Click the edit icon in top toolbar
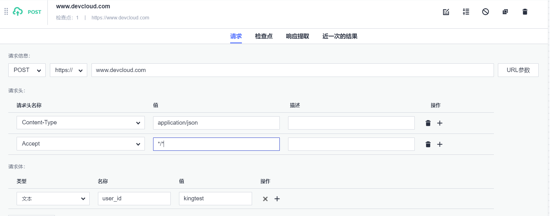550x216 pixels. click(x=446, y=12)
